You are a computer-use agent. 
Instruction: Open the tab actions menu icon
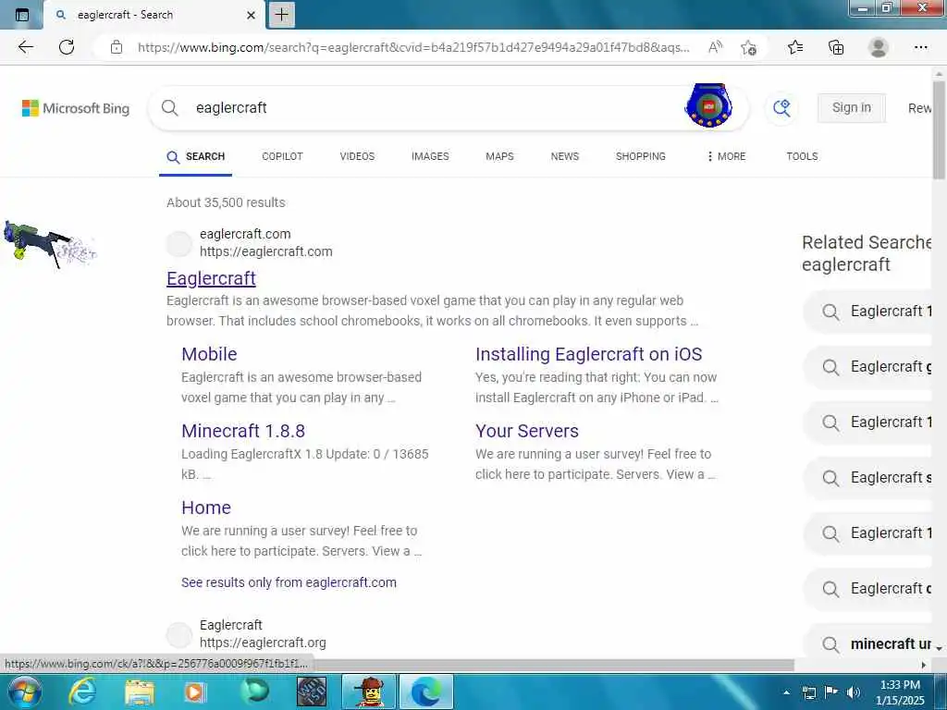22,15
